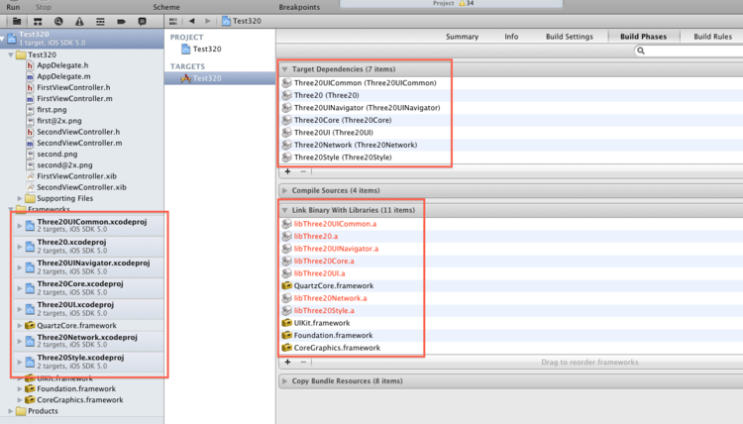Image resolution: width=743 pixels, height=424 pixels.
Task: Select first@2x.png image file
Action: pos(59,121)
